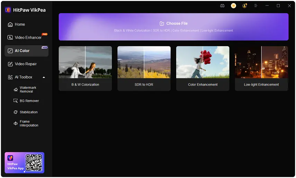Click the Hot badge on Video Enhancer
The image size is (296, 178).
click(x=45, y=34)
